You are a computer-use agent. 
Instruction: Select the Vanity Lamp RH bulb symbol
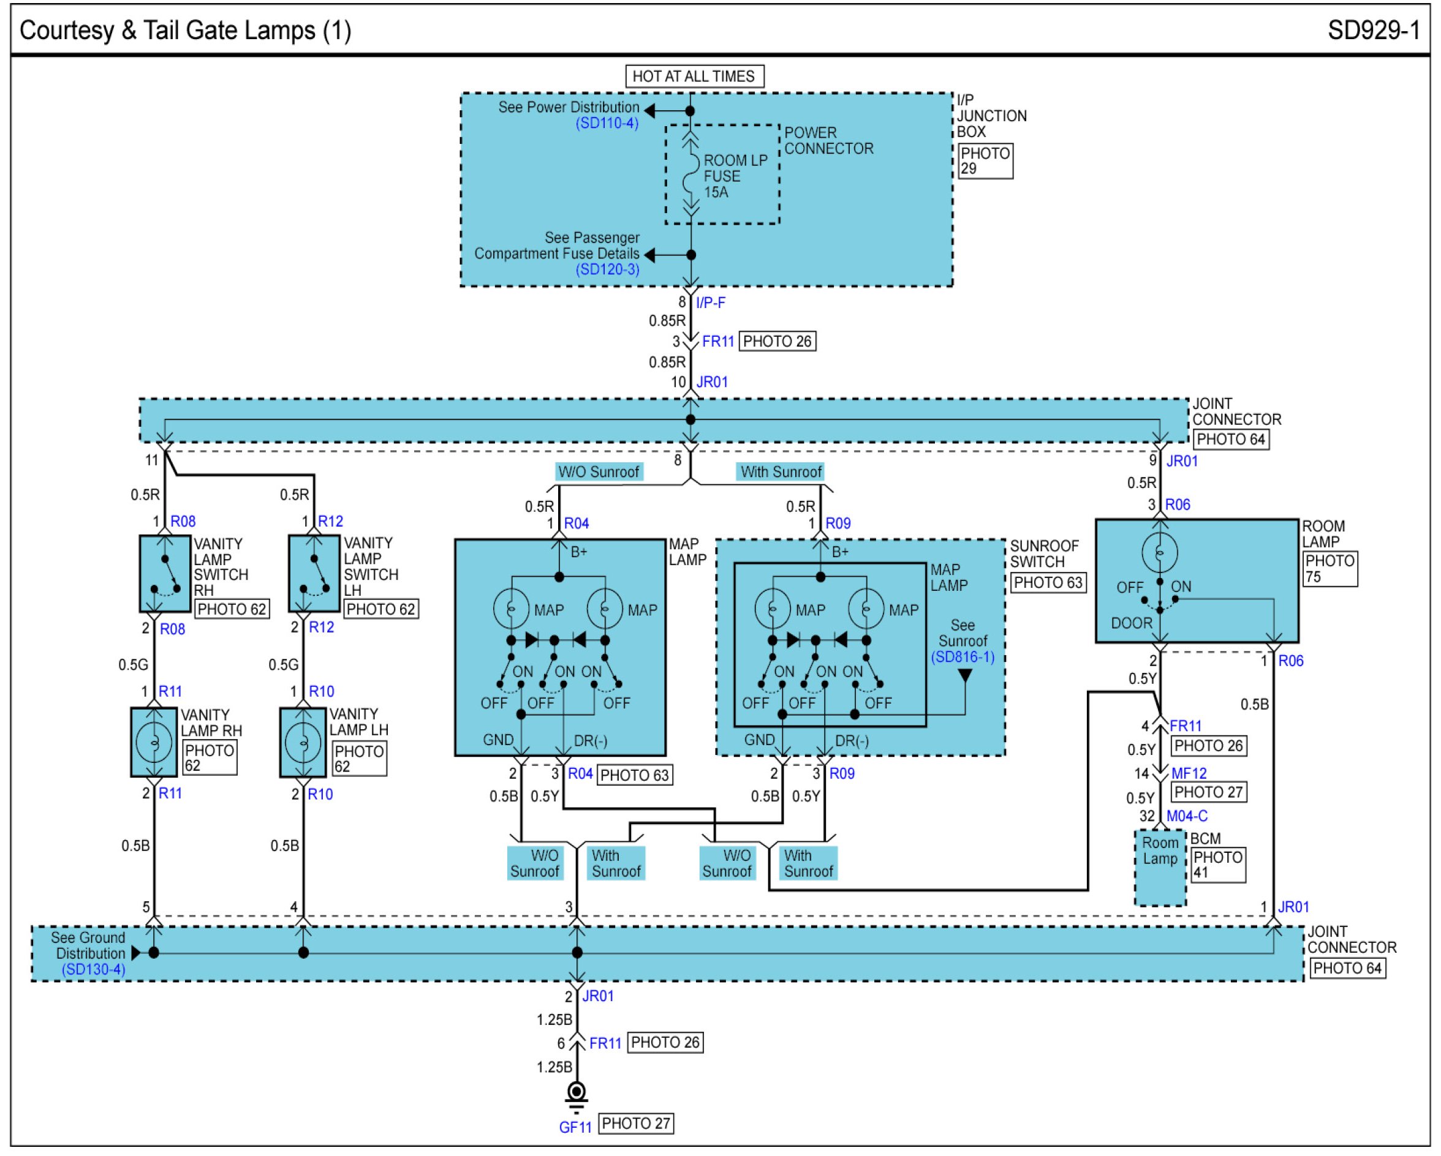pos(154,743)
